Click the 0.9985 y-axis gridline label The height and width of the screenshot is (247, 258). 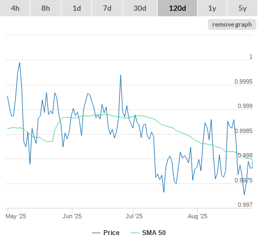243,131
